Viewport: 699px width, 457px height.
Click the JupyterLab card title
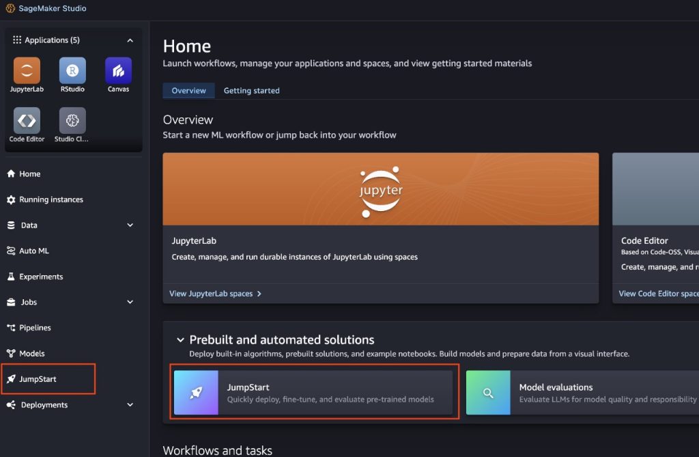194,240
